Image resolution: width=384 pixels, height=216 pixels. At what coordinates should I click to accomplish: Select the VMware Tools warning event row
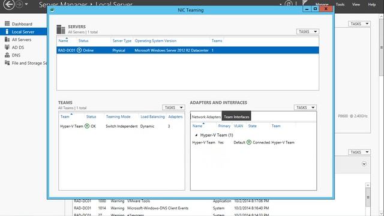tap(172, 201)
